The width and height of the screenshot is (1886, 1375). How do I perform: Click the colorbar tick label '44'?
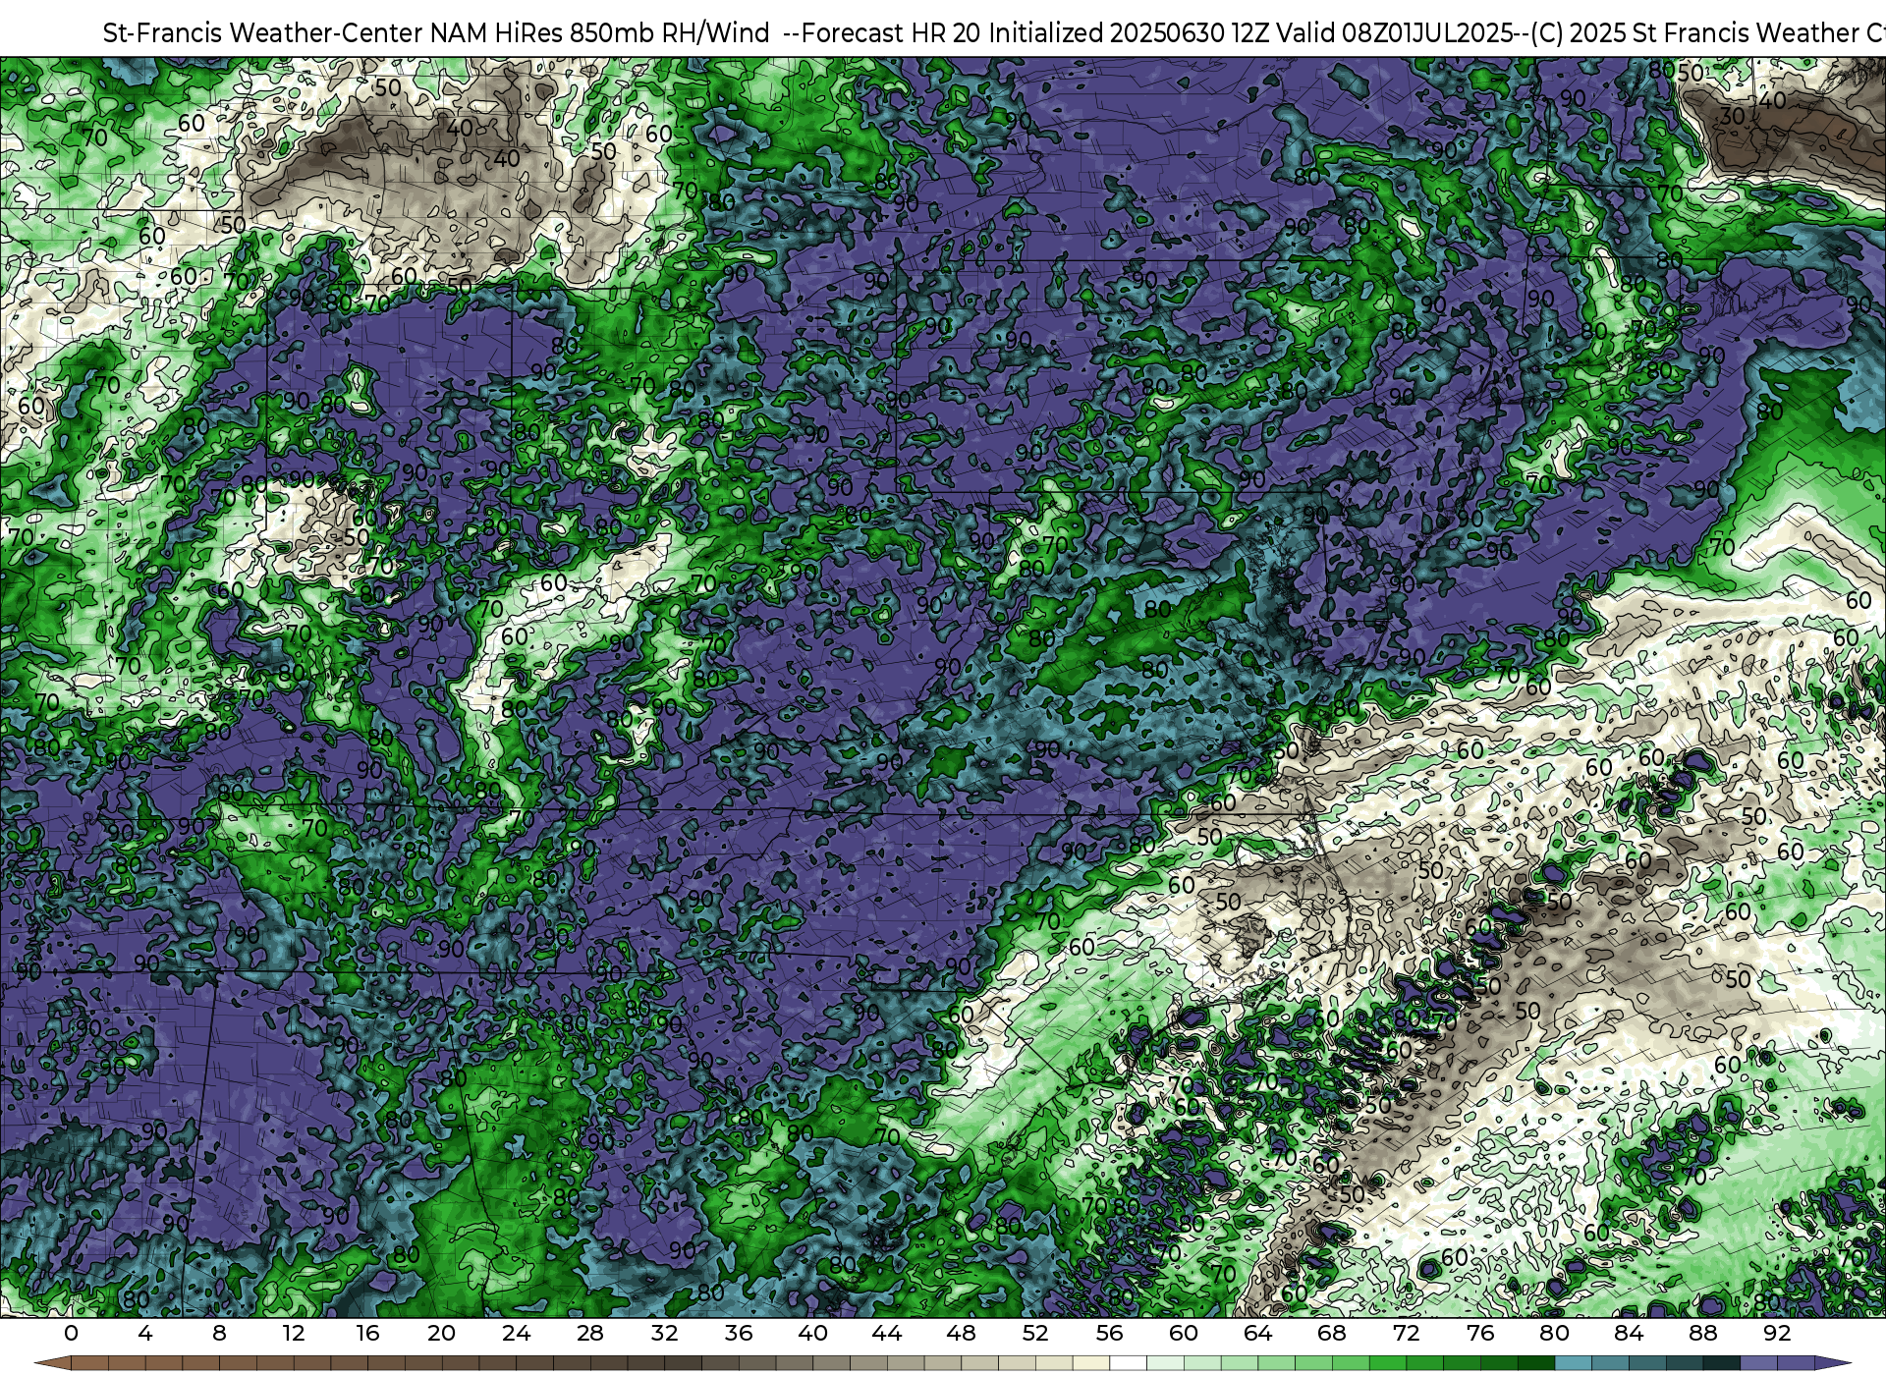(x=887, y=1333)
